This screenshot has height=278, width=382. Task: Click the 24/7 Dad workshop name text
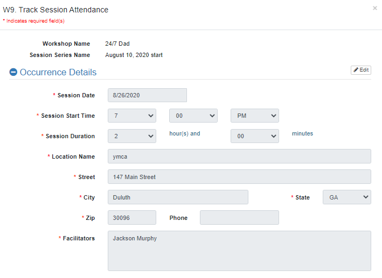click(117, 44)
